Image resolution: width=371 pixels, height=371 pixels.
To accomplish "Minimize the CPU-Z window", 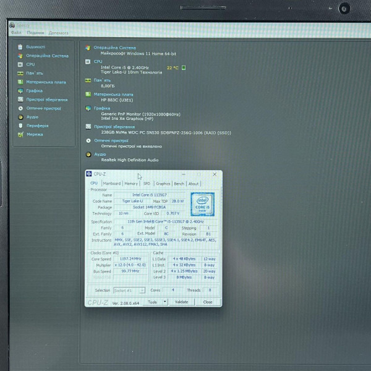I will coord(184,174).
